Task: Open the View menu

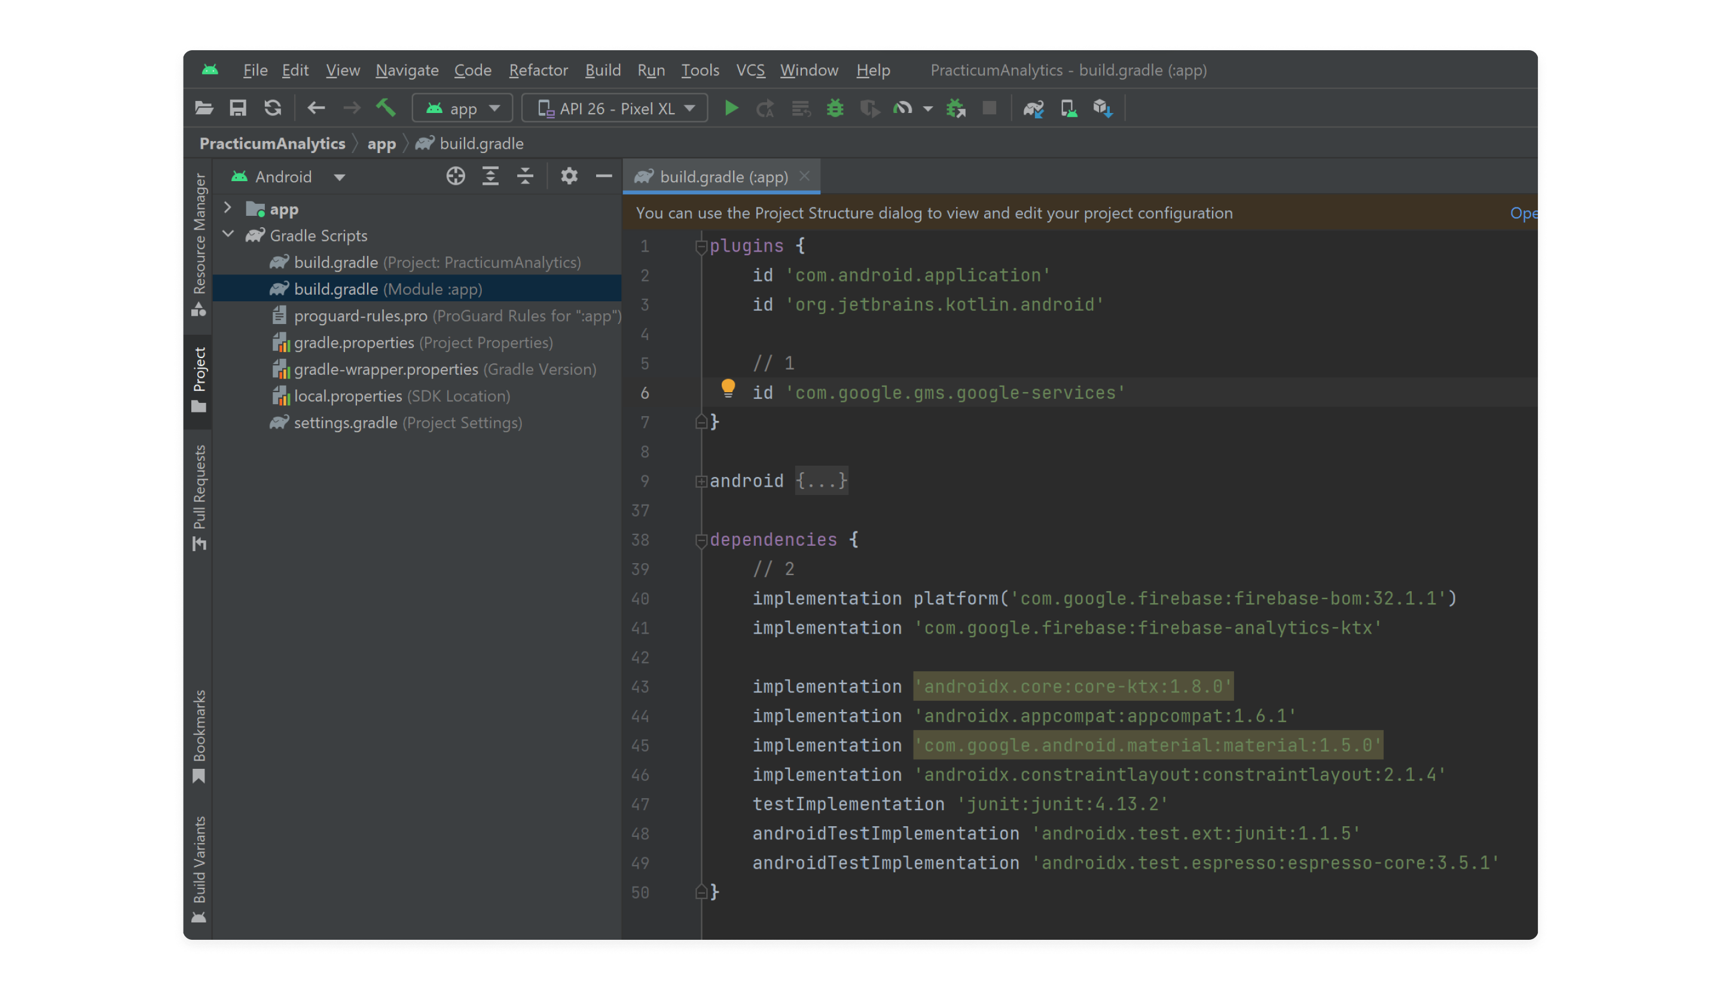Action: point(343,70)
